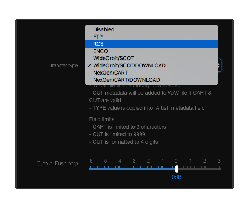Select the Disabled transfer type option
249x208 pixels.
pyautogui.click(x=104, y=29)
